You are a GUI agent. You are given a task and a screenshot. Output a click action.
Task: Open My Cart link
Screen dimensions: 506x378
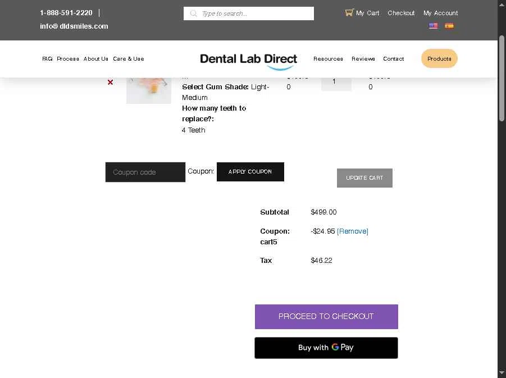pyautogui.click(x=367, y=13)
